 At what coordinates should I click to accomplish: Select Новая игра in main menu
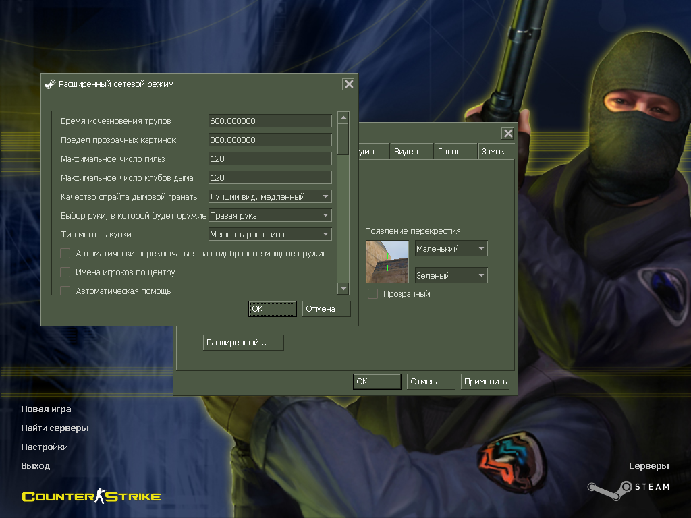pyautogui.click(x=46, y=409)
